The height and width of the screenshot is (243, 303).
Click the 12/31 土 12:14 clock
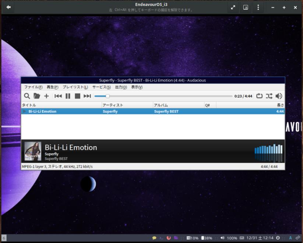click(x=260, y=238)
